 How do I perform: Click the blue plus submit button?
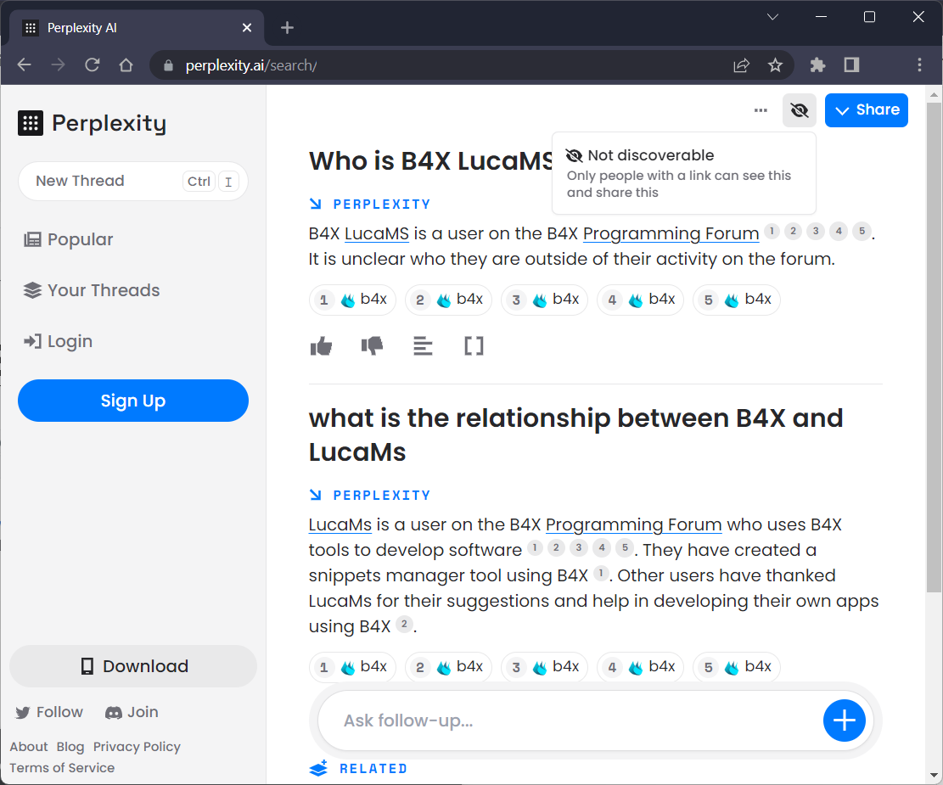click(845, 721)
